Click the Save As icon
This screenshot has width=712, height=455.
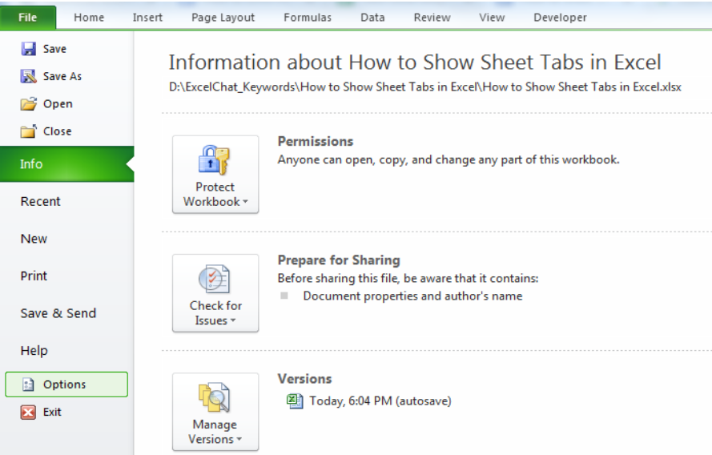(x=29, y=76)
